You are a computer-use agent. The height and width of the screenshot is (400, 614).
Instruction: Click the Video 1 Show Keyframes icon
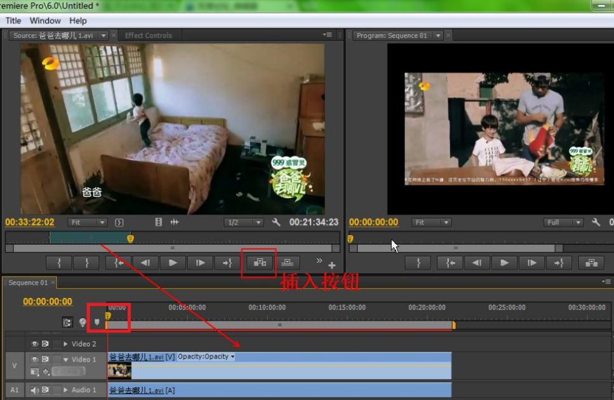click(x=46, y=371)
